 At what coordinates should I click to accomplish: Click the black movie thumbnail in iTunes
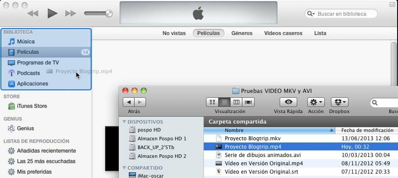tap(112, 149)
